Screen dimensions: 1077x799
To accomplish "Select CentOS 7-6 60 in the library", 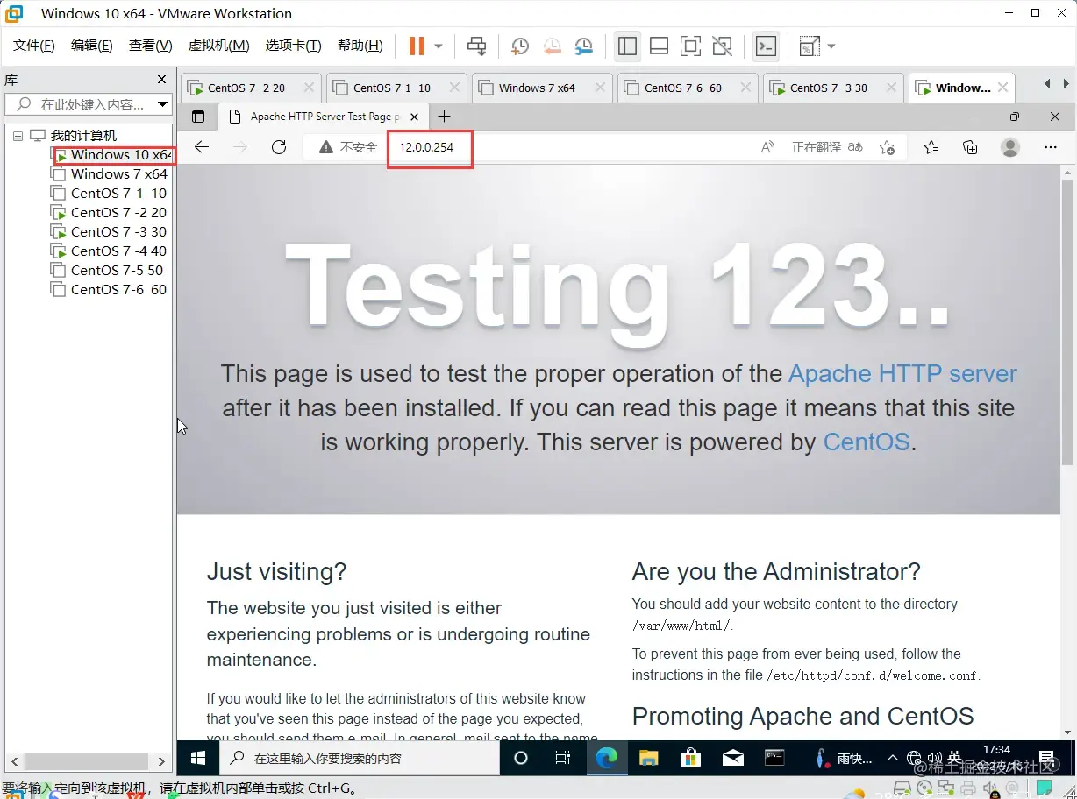I will [109, 290].
